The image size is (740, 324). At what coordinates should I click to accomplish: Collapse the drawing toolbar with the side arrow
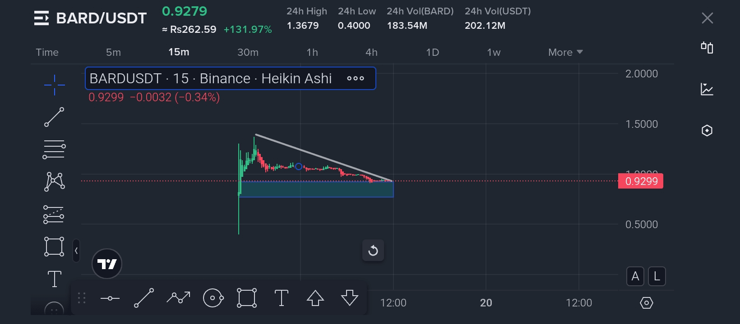76,251
